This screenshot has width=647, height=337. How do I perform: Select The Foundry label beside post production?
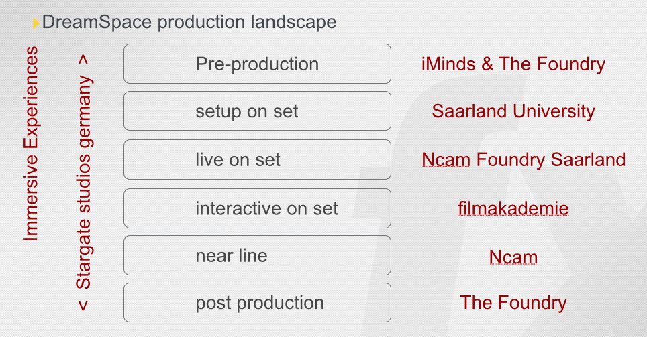[513, 303]
